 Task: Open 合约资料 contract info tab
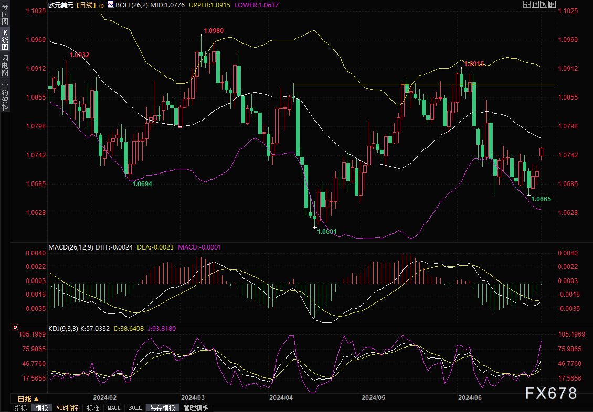coord(5,96)
